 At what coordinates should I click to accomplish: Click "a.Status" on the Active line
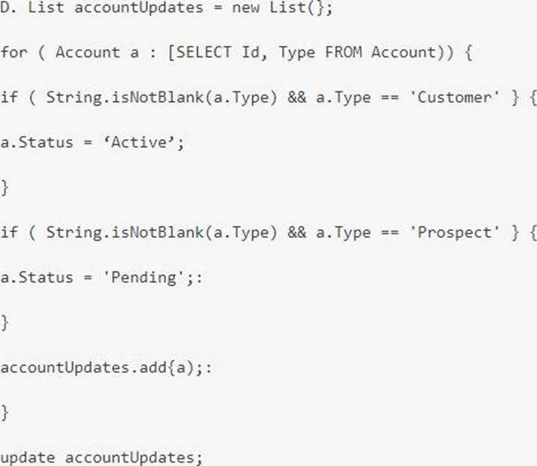coord(36,143)
